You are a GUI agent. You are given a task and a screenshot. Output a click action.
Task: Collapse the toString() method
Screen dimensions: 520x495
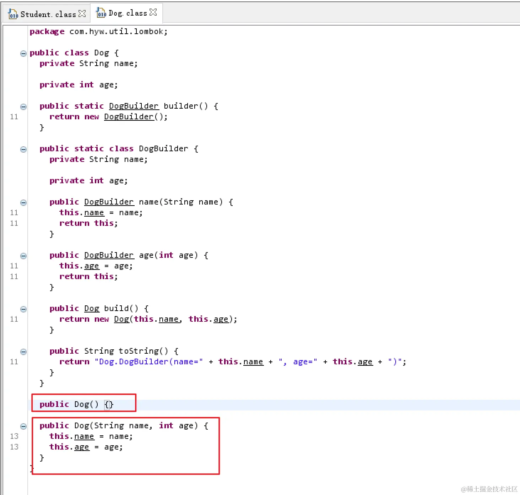click(x=23, y=352)
